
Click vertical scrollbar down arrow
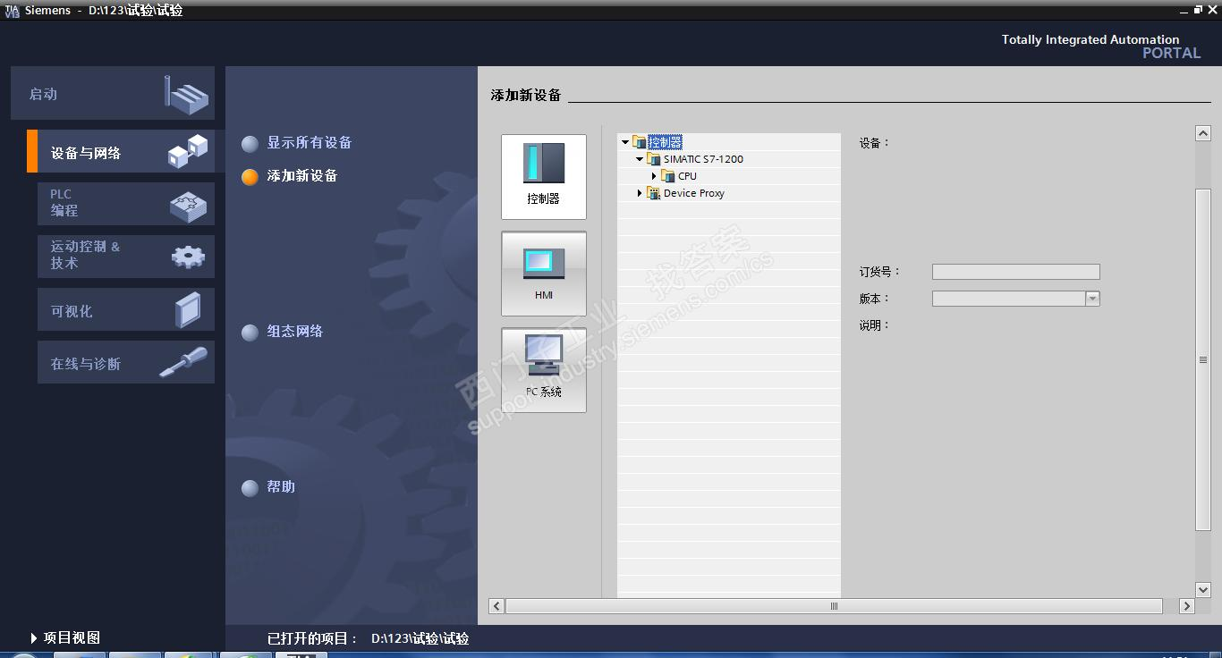pyautogui.click(x=1203, y=590)
